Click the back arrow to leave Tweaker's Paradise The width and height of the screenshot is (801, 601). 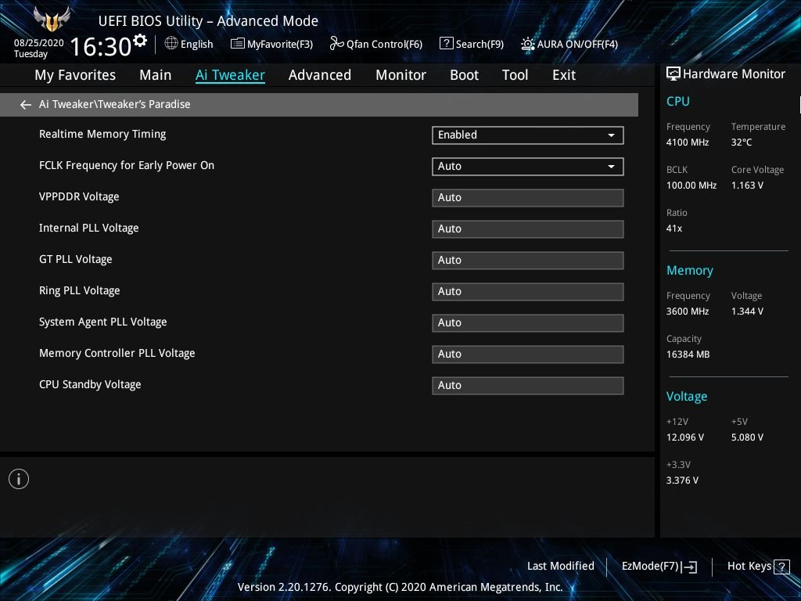click(26, 105)
